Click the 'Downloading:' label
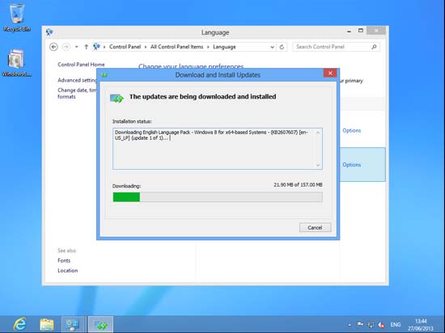Viewport: 445px width, 333px height. pyautogui.click(x=126, y=186)
